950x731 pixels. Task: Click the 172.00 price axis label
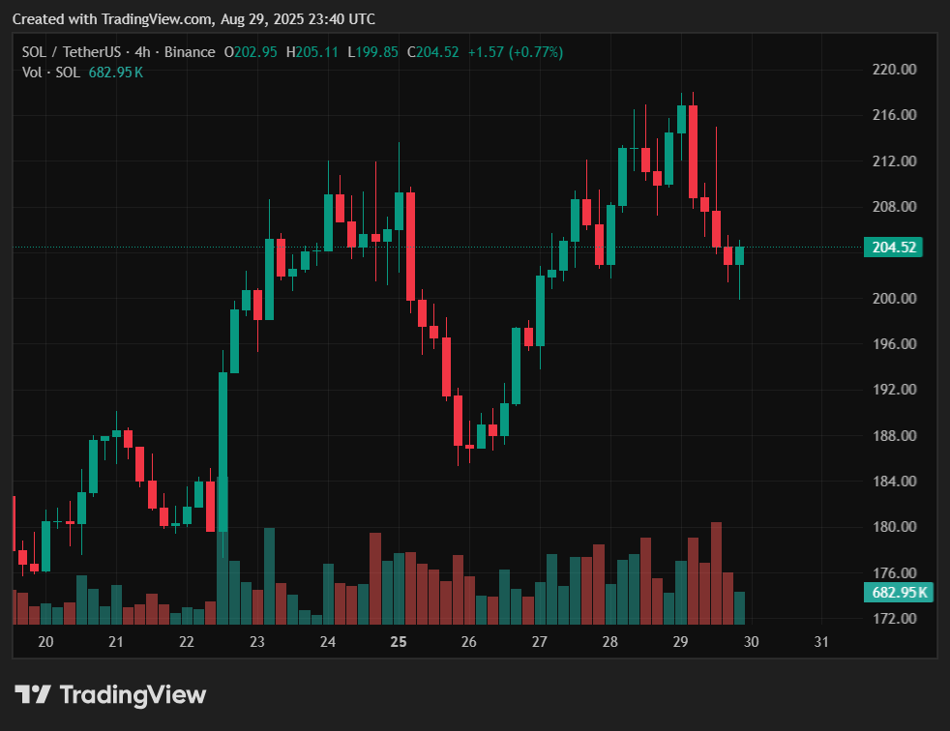893,618
